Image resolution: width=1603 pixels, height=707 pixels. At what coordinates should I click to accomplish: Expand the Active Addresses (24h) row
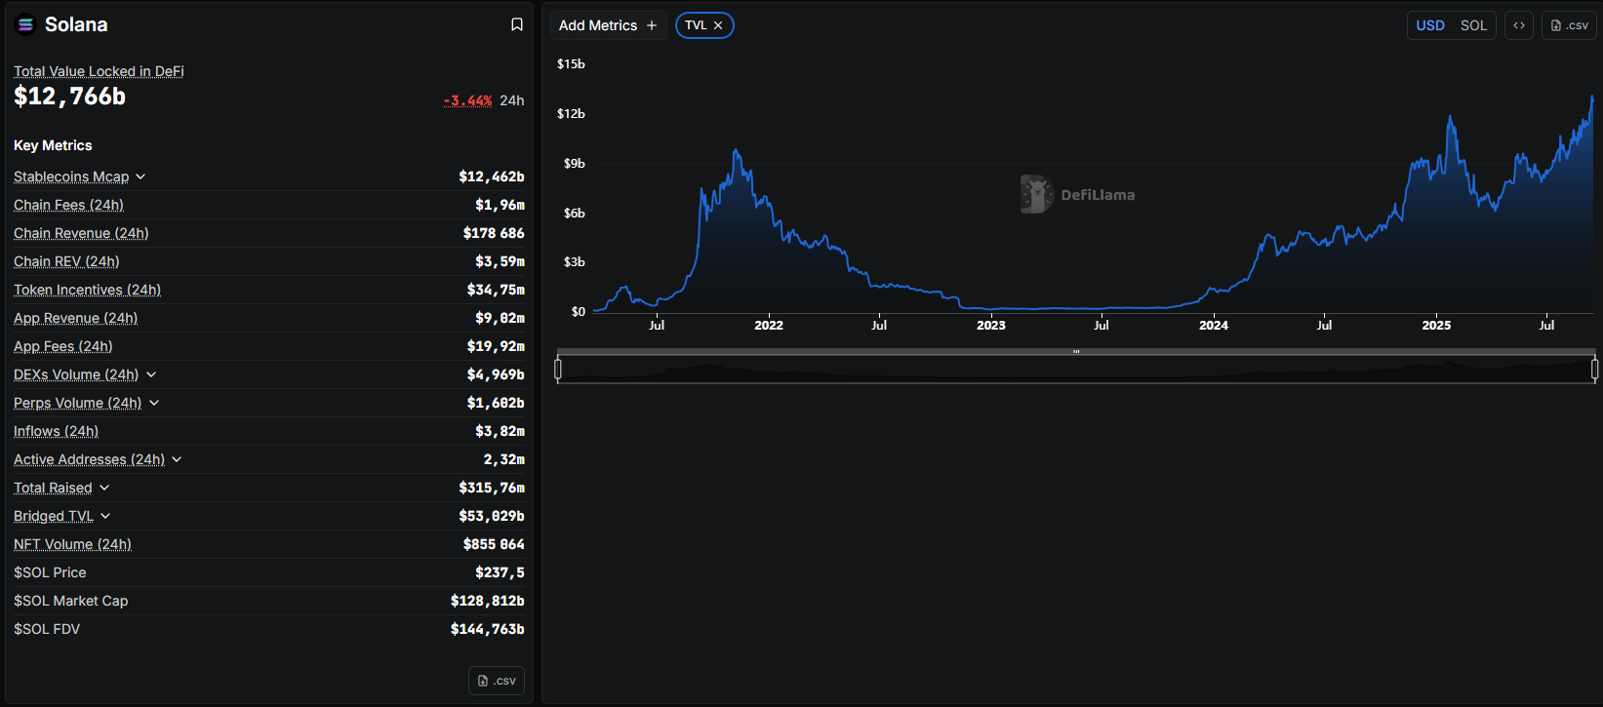pos(177,459)
